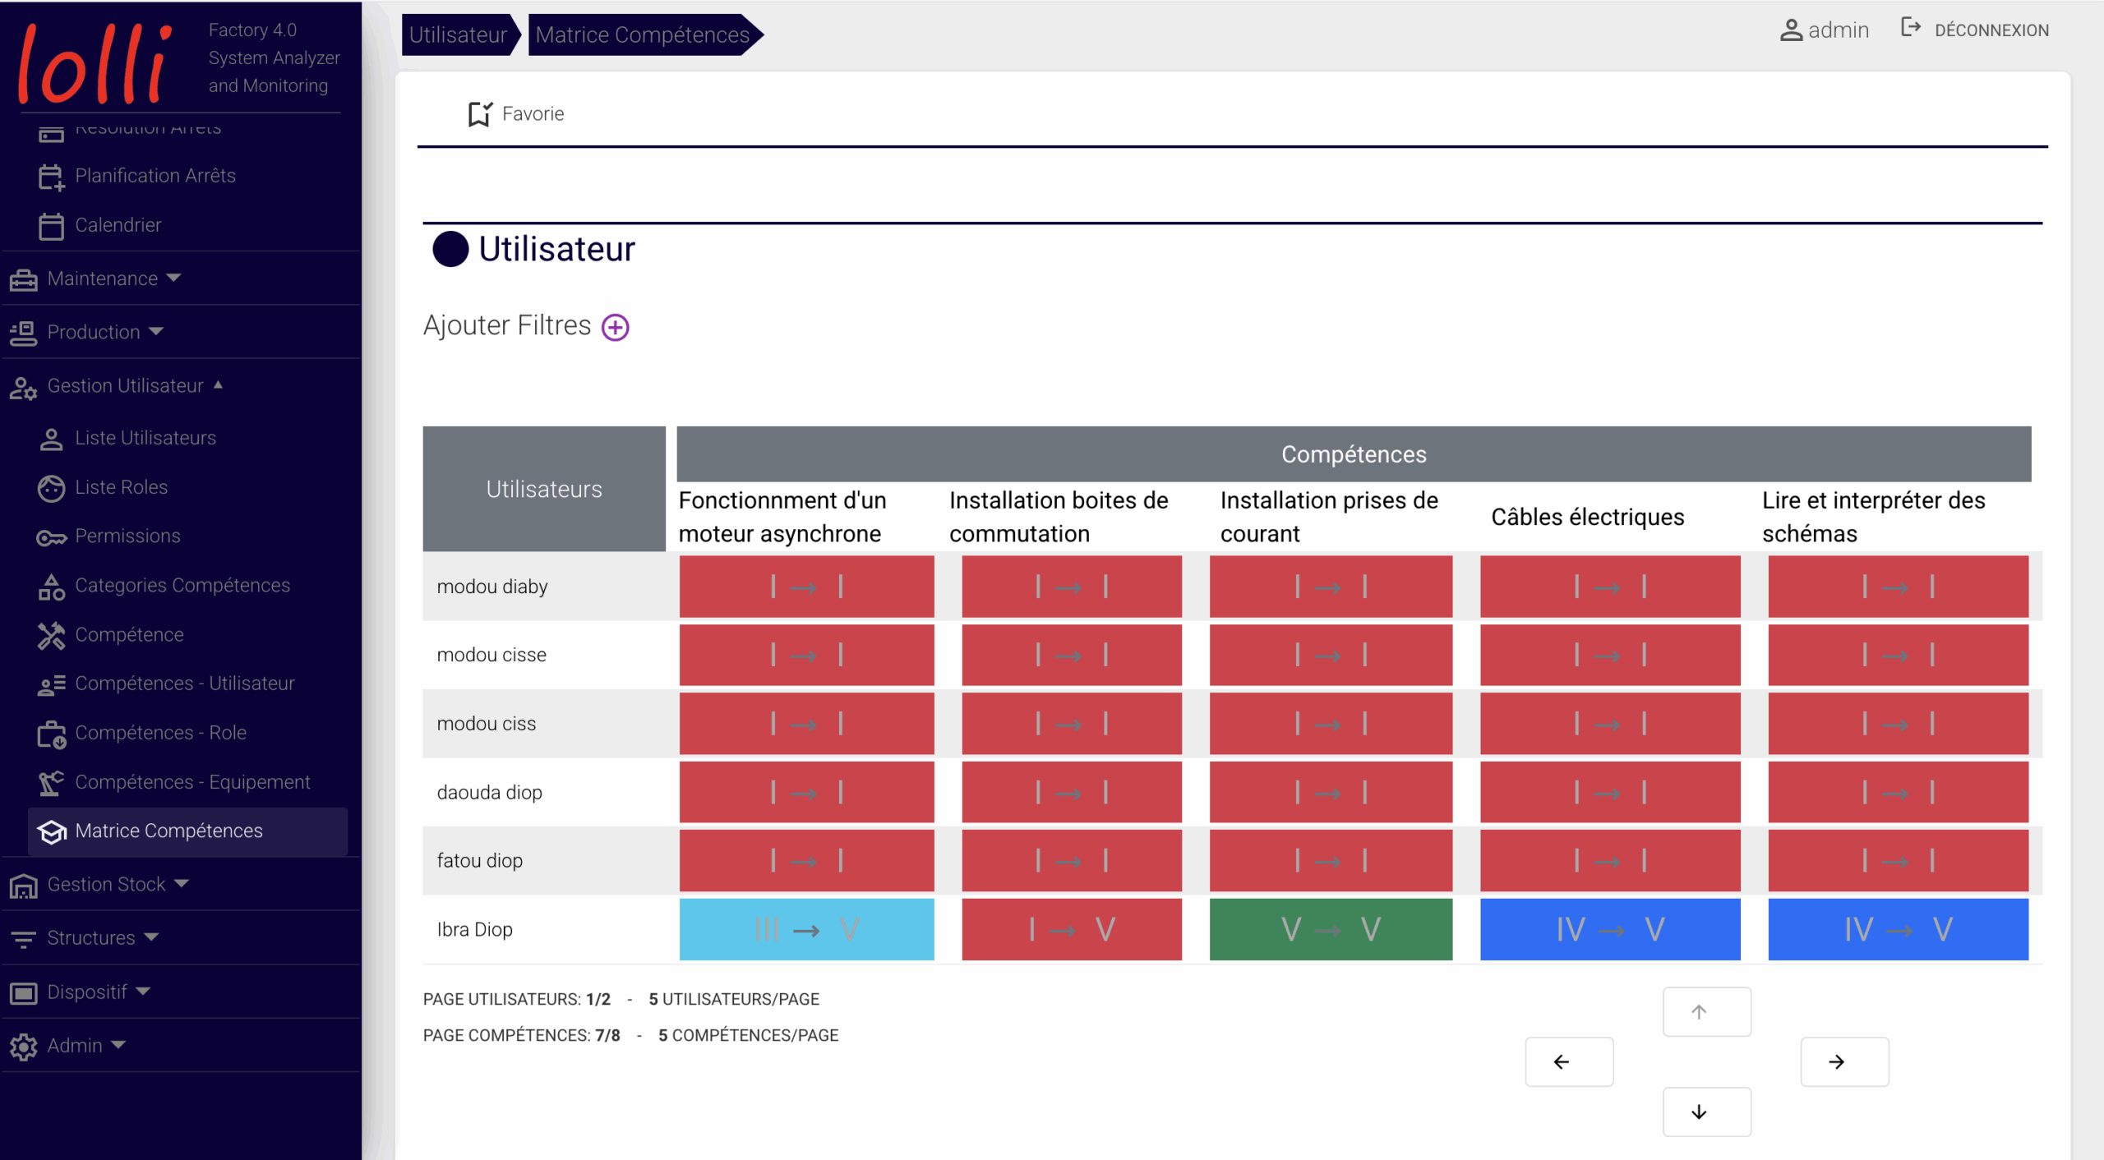Open the Utilisateur breadcrumb tab

(x=459, y=35)
